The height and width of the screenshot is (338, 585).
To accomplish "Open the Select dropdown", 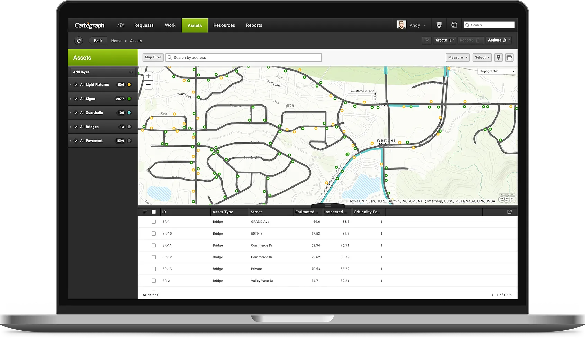I will pyautogui.click(x=482, y=57).
